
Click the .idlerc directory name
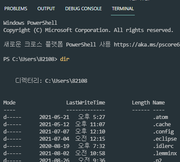pos(163,146)
